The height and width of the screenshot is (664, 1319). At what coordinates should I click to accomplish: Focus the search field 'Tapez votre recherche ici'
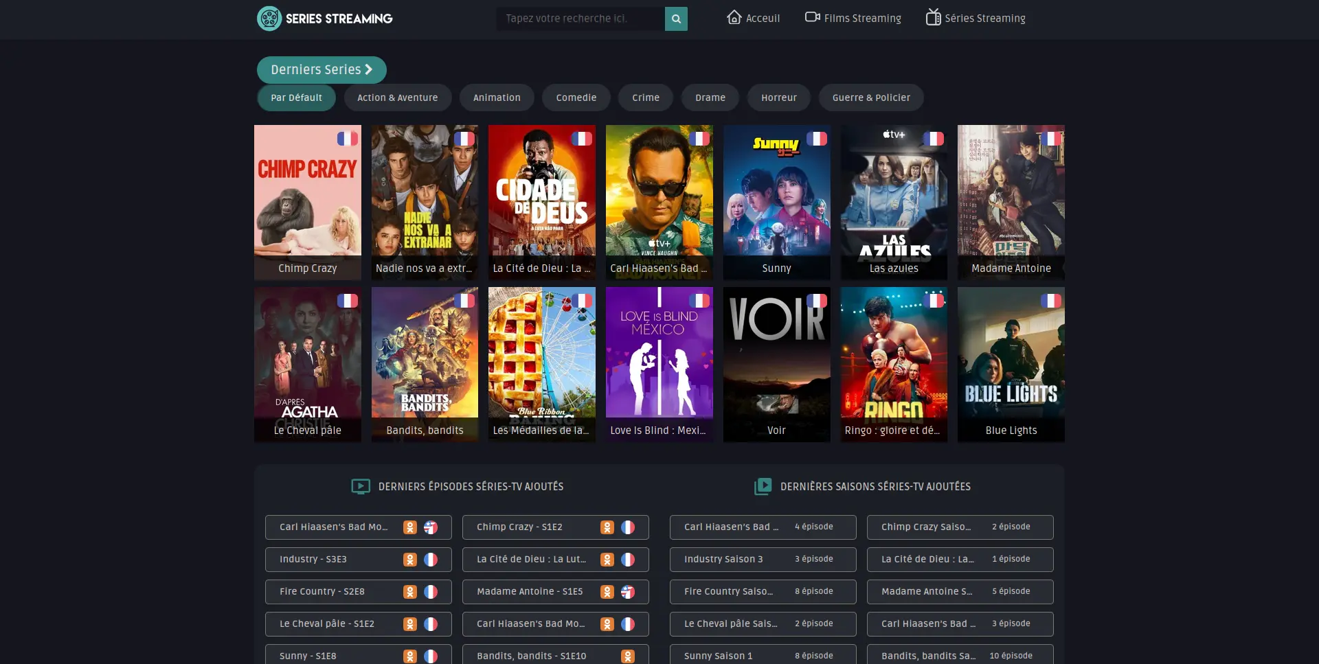point(580,19)
